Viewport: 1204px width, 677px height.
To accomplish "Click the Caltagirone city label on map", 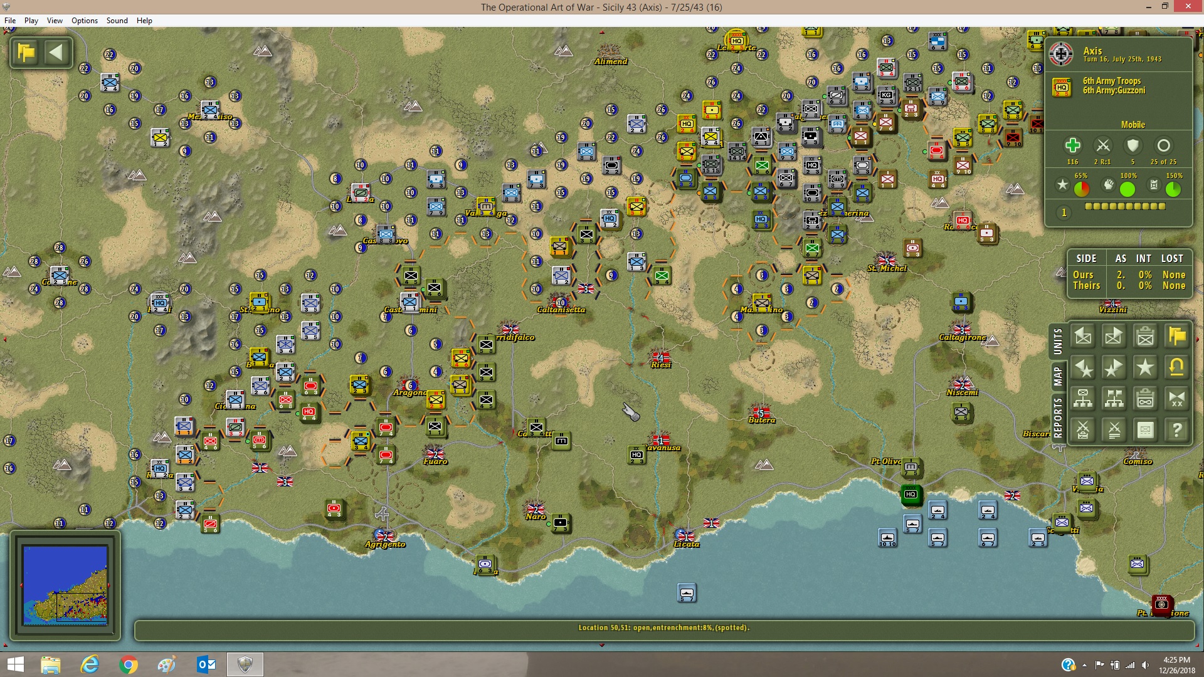I will tap(963, 337).
